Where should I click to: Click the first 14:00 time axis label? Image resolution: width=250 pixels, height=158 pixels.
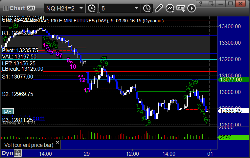(45, 154)
